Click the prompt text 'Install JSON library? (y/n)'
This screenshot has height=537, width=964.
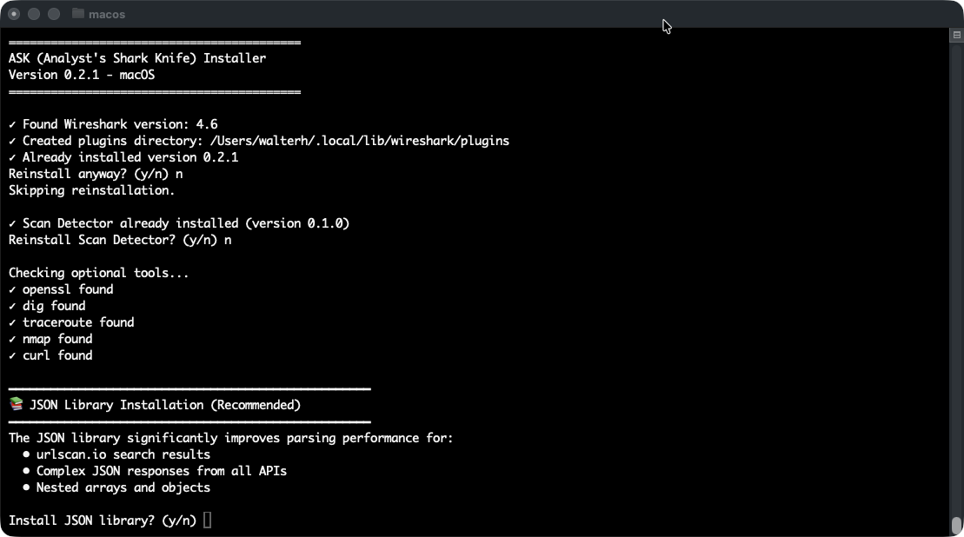[103, 520]
